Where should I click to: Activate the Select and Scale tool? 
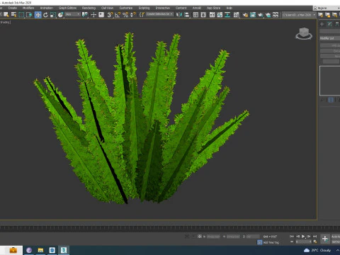(x=53, y=15)
